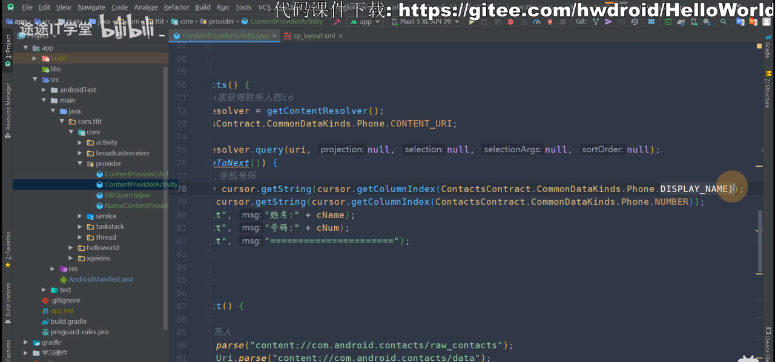
Task: Run the app with green play icon
Action: pyautogui.click(x=472, y=22)
